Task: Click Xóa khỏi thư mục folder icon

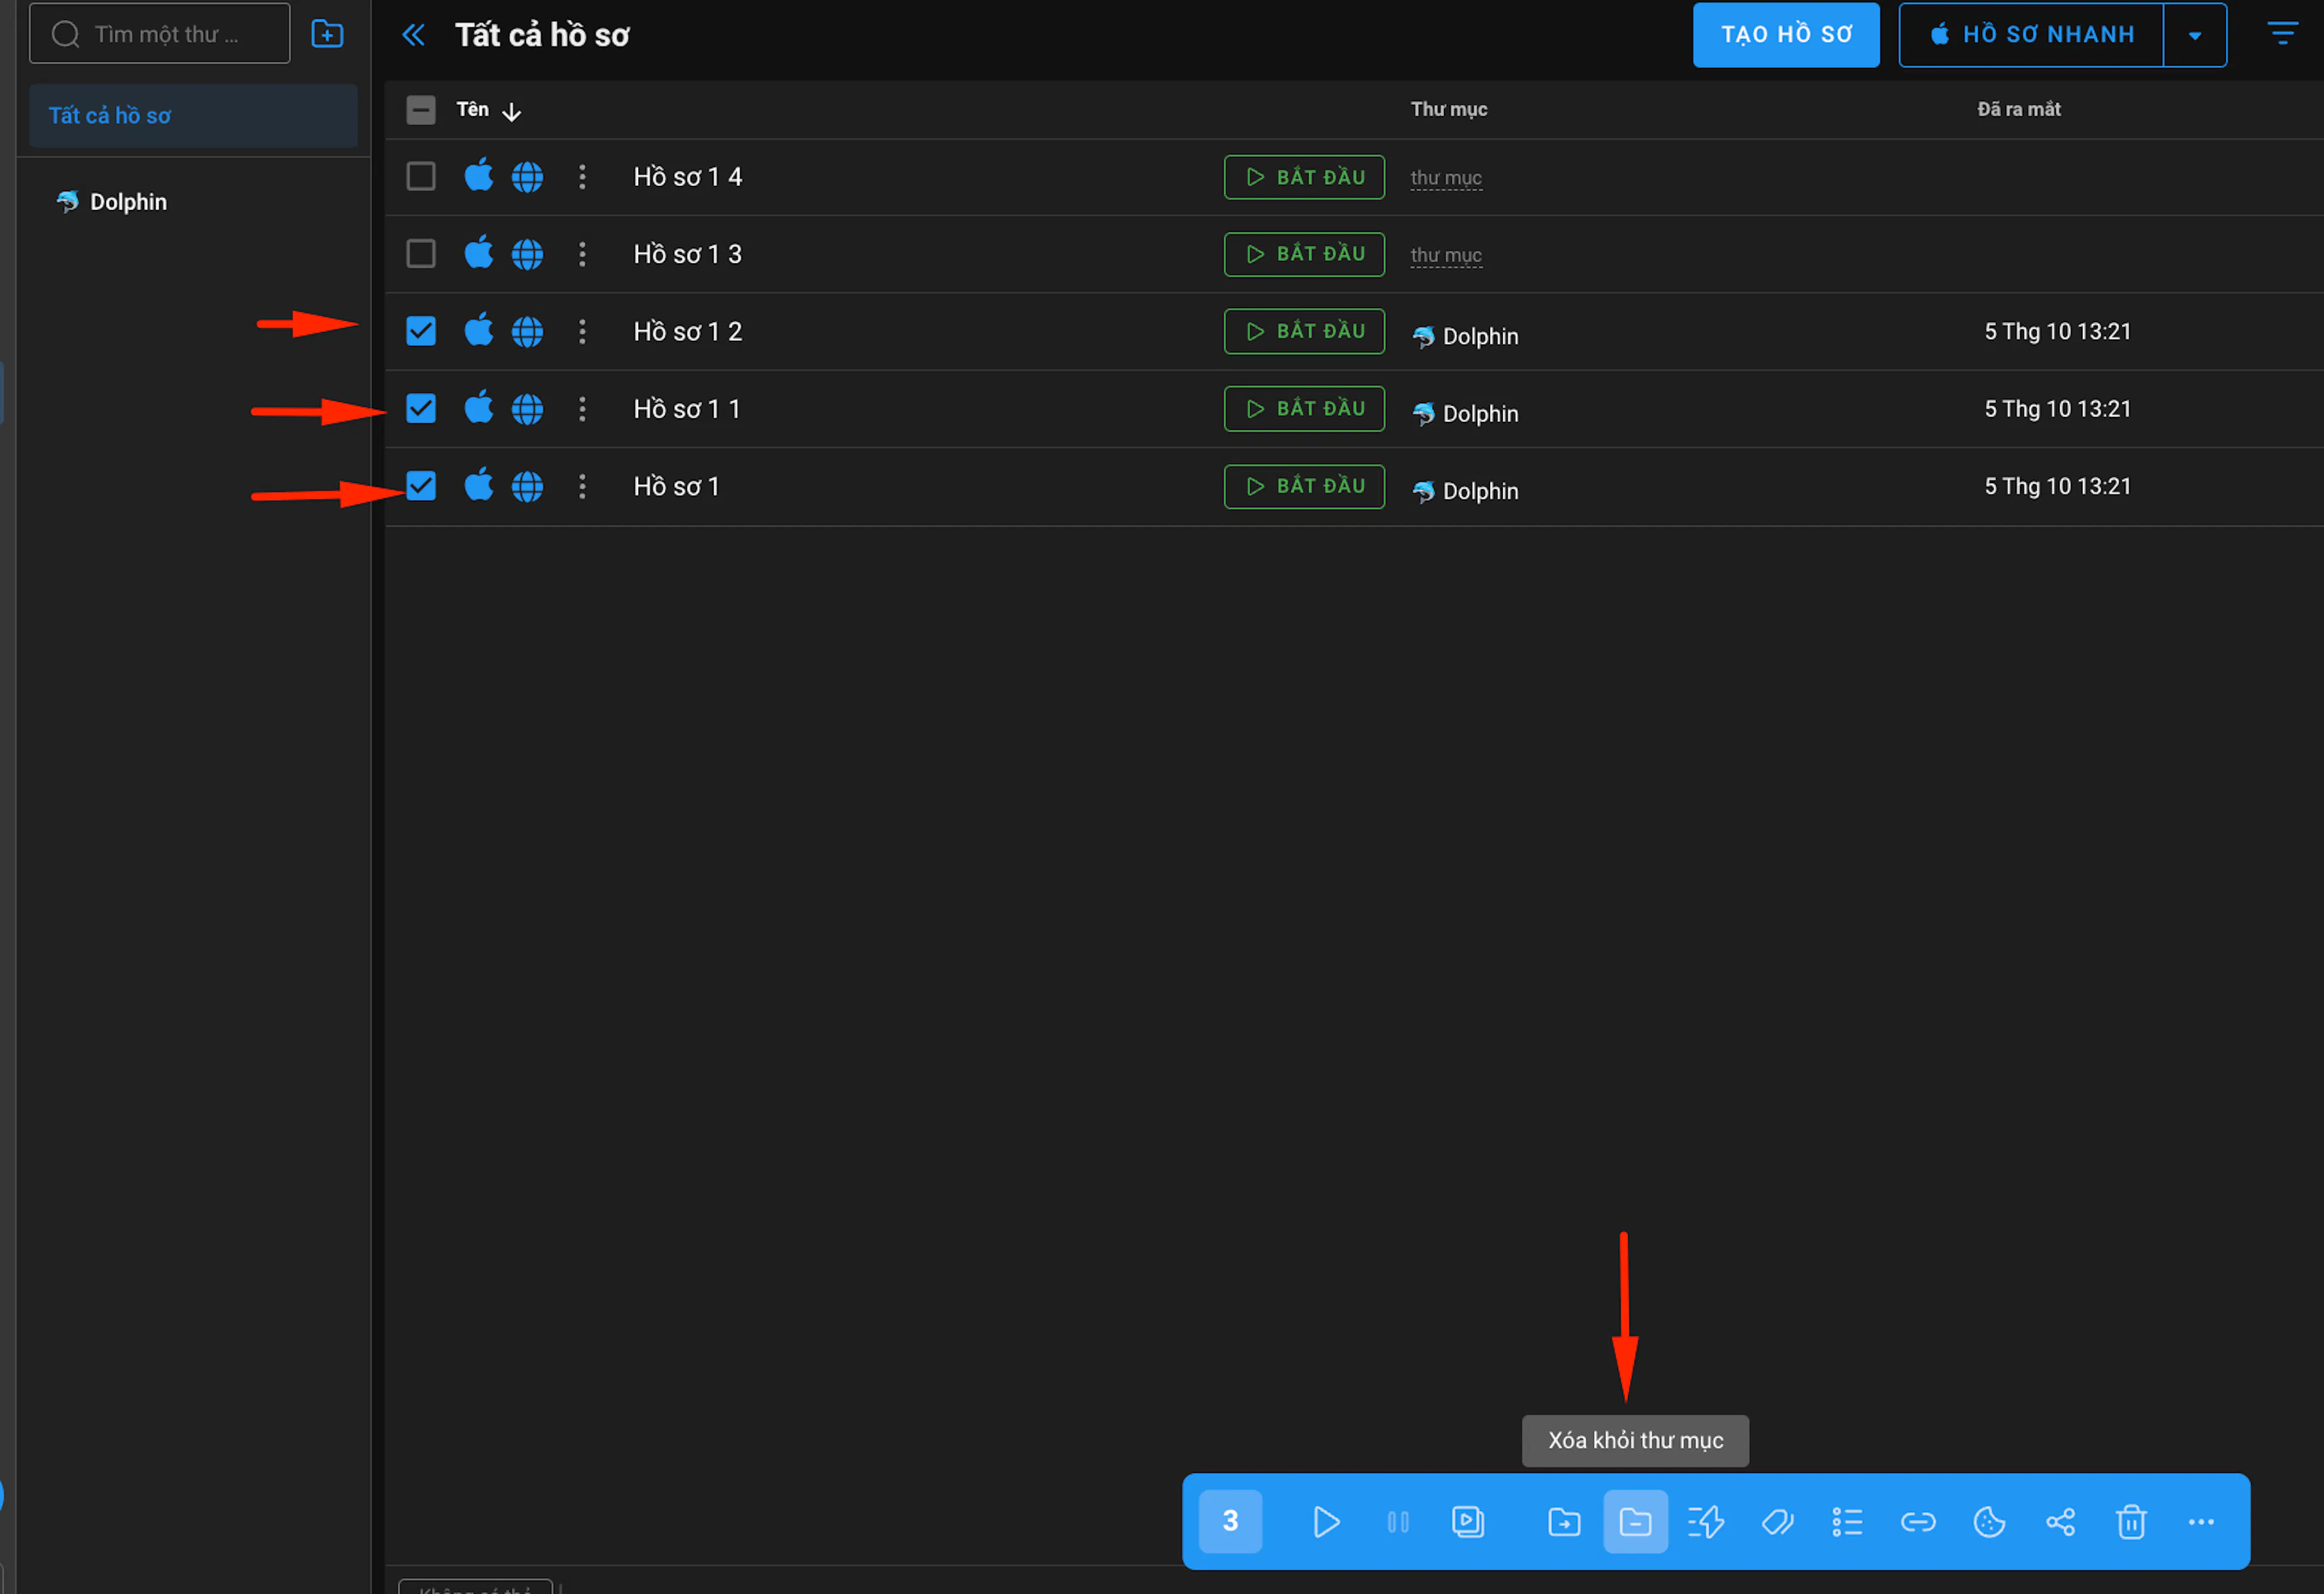Action: [1635, 1521]
